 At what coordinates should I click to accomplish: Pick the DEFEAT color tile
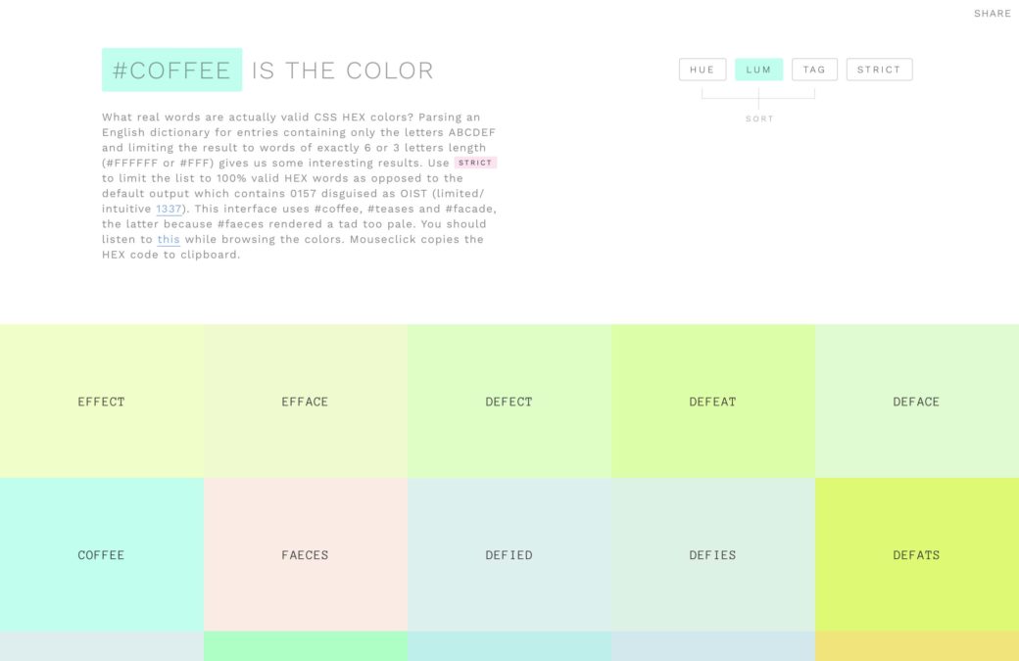(x=713, y=401)
